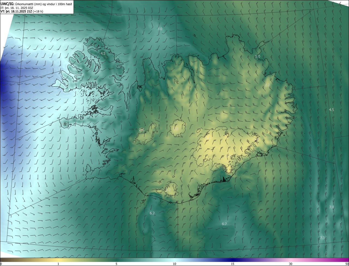The width and height of the screenshot is (349, 266).
Task: Click the 6.0 value on Snæfellsnes peninsula
Action: click(x=65, y=124)
